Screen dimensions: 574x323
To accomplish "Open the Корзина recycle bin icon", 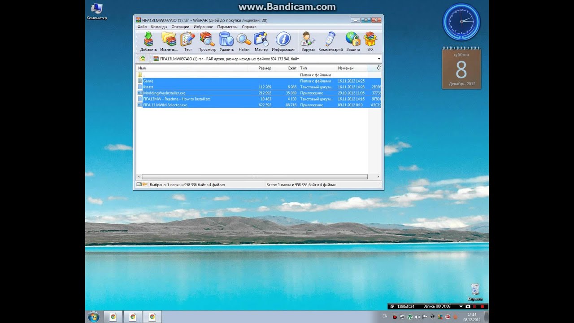I will [x=475, y=292].
